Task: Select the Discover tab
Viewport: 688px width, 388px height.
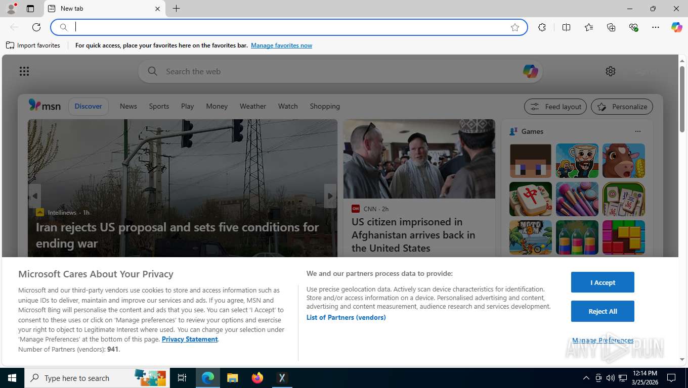Action: pyautogui.click(x=89, y=106)
